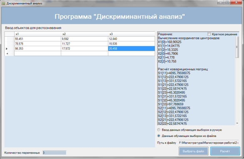Viewport: 244px width, 159px height.
Task: Minimize the Дискриминантный анализ window
Action: point(220,2)
